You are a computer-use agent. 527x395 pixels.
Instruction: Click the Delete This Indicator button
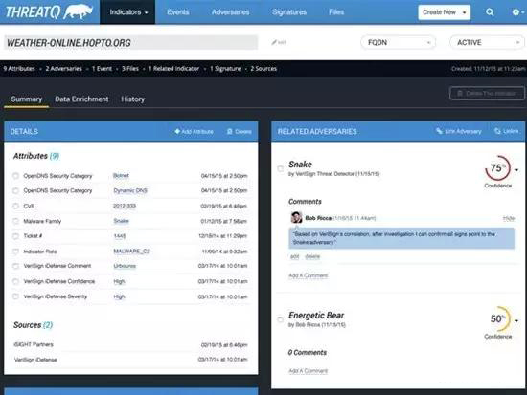click(487, 94)
